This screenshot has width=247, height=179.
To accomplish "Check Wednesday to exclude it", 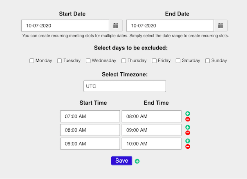I will [x=88, y=60].
